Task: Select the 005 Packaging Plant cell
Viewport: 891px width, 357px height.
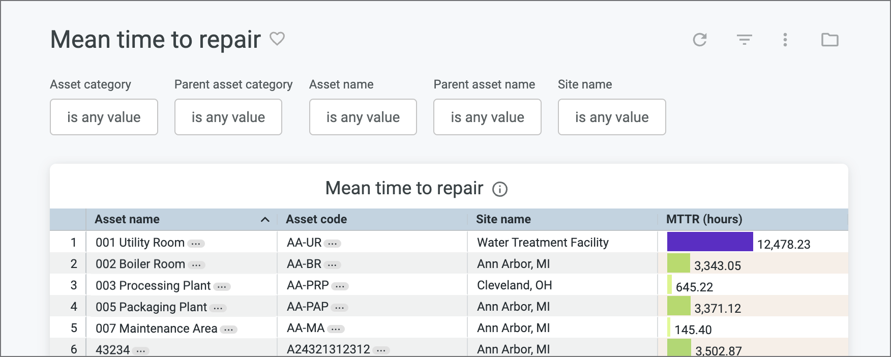Action: [151, 307]
